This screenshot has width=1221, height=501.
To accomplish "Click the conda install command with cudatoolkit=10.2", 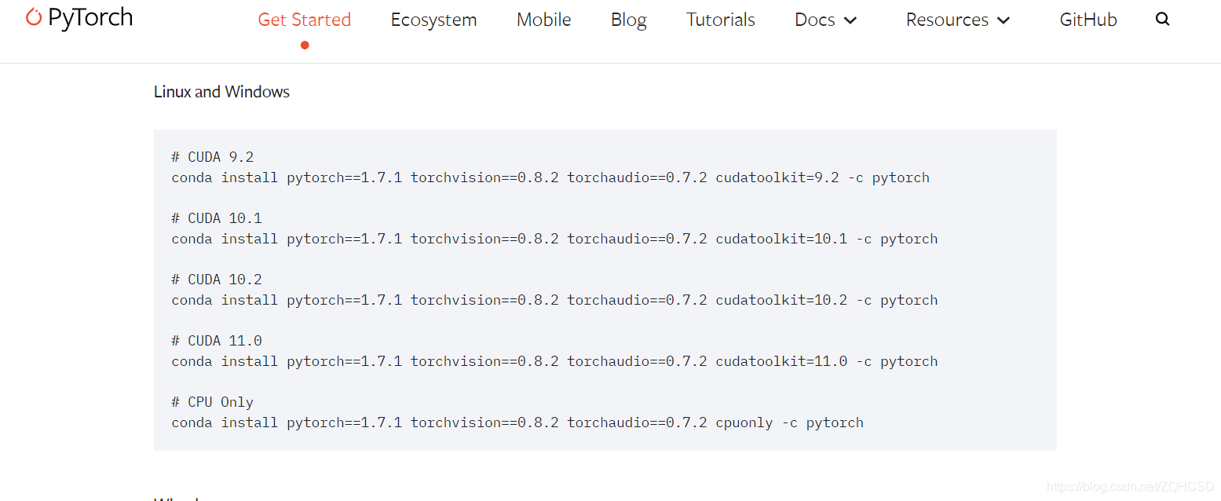I will pos(554,300).
